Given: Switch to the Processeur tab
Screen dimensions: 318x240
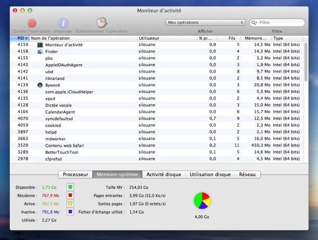Looking at the screenshot, I should click(x=75, y=174).
